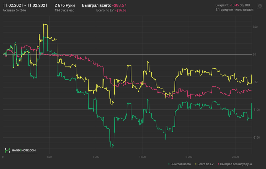Click the '2 676 Руки' hands count
This screenshot has width=266, height=169.
click(65, 5)
